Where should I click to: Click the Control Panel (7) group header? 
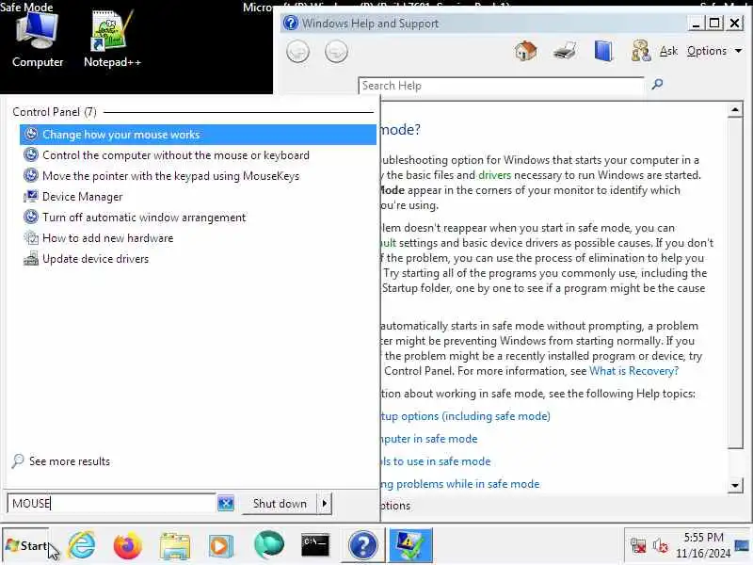point(55,112)
